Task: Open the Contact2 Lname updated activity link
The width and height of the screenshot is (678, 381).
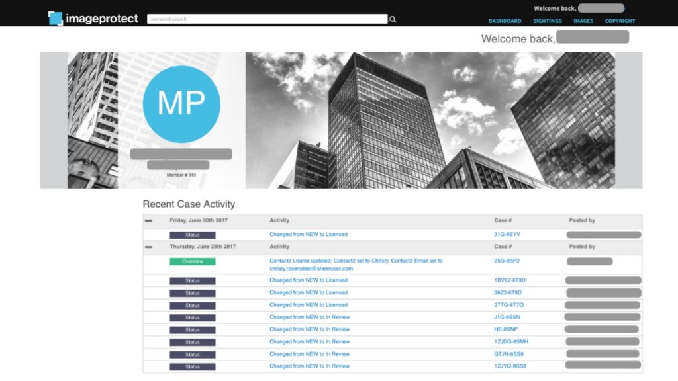Action: pyautogui.click(x=356, y=261)
